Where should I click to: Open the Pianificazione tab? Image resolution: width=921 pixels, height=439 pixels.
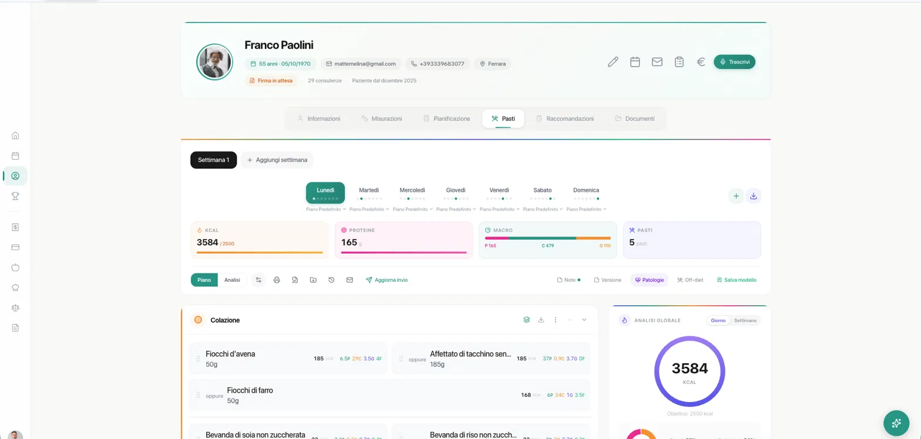[x=447, y=119]
